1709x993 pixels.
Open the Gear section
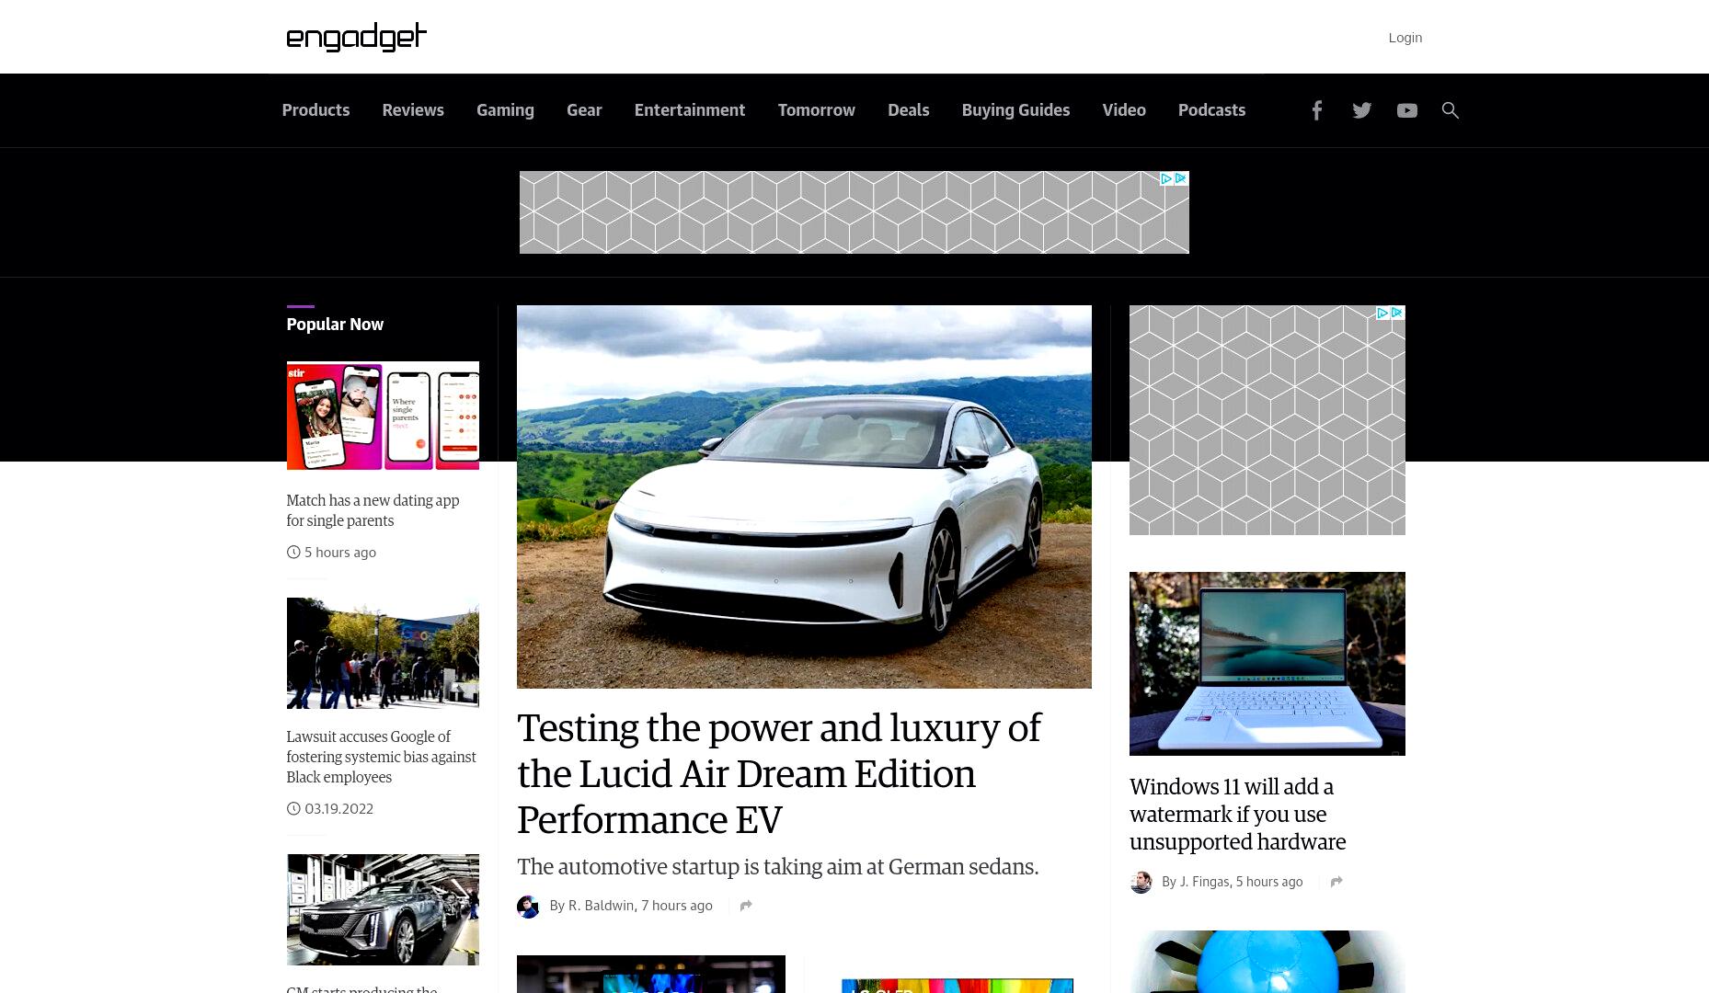584,110
